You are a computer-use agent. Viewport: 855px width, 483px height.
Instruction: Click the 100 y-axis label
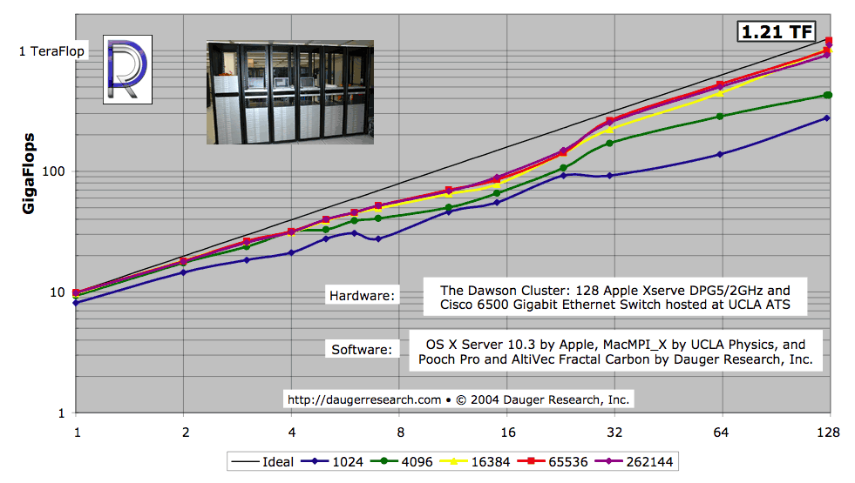[x=53, y=171]
